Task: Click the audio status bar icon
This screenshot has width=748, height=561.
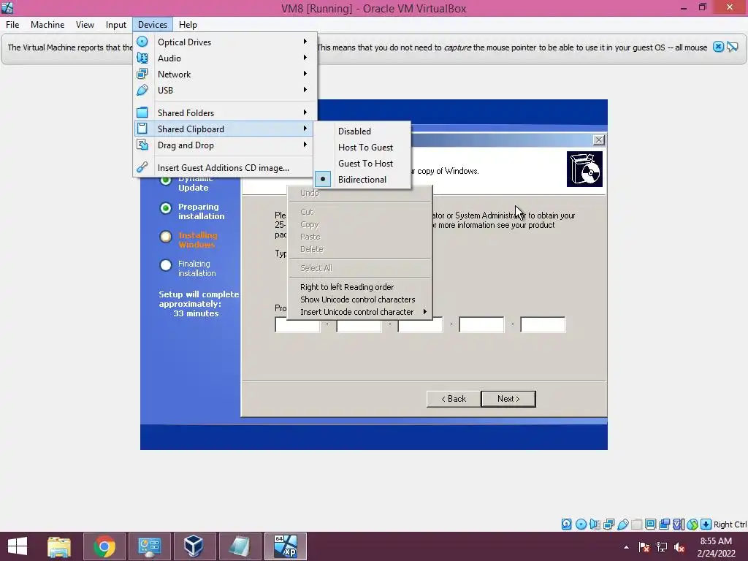Action: point(595,524)
